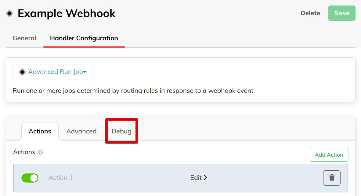Switch to the General tab
This screenshot has width=361, height=196.
pyautogui.click(x=24, y=38)
